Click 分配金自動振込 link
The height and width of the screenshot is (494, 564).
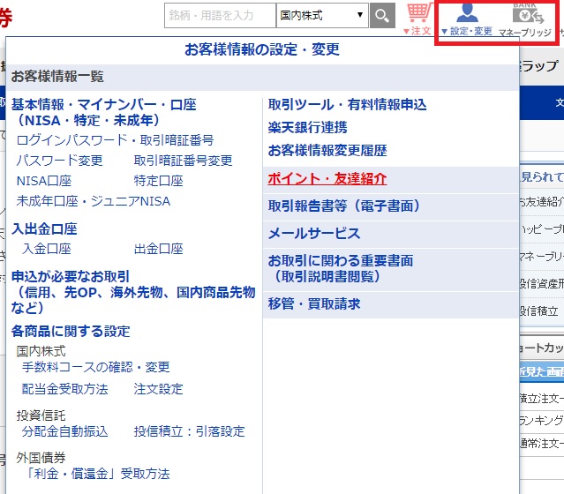64,431
